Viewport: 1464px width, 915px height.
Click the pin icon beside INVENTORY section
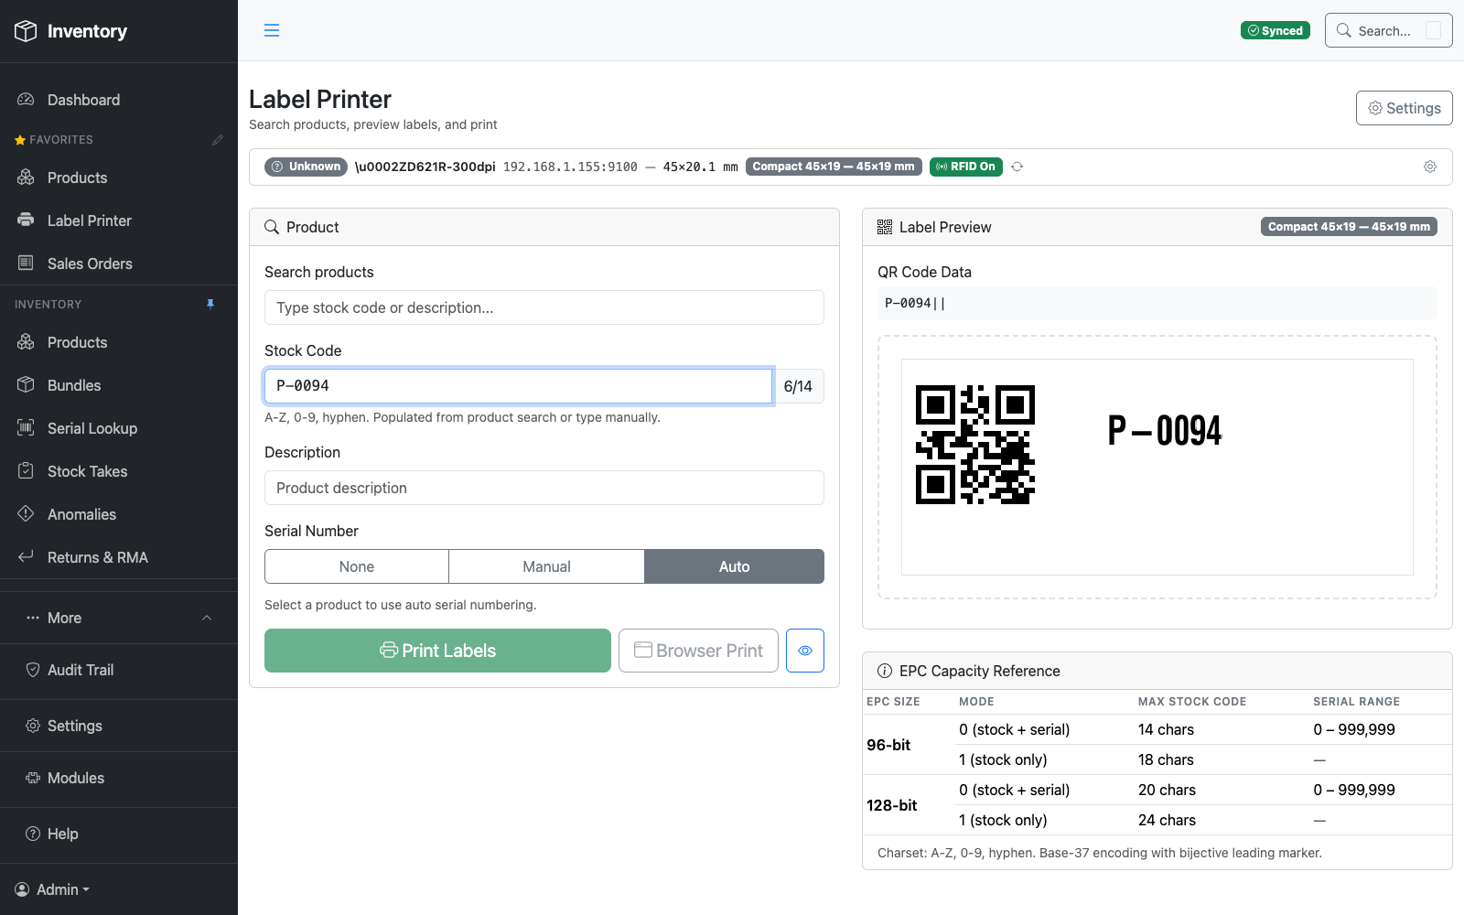pos(210,304)
